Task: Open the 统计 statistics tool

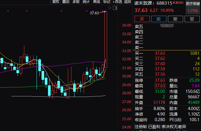Action: pos(86,2)
